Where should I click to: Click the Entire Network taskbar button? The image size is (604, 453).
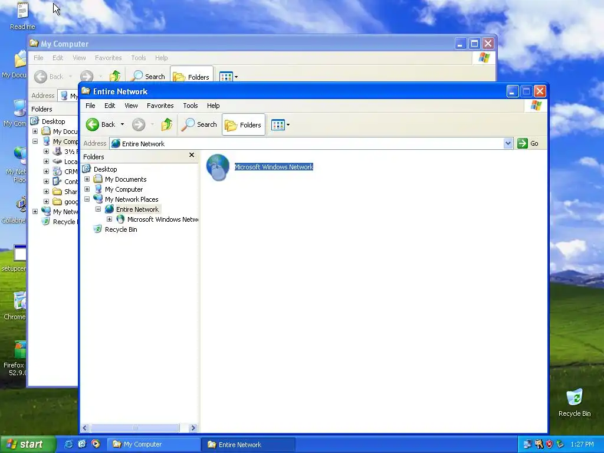coord(248,445)
